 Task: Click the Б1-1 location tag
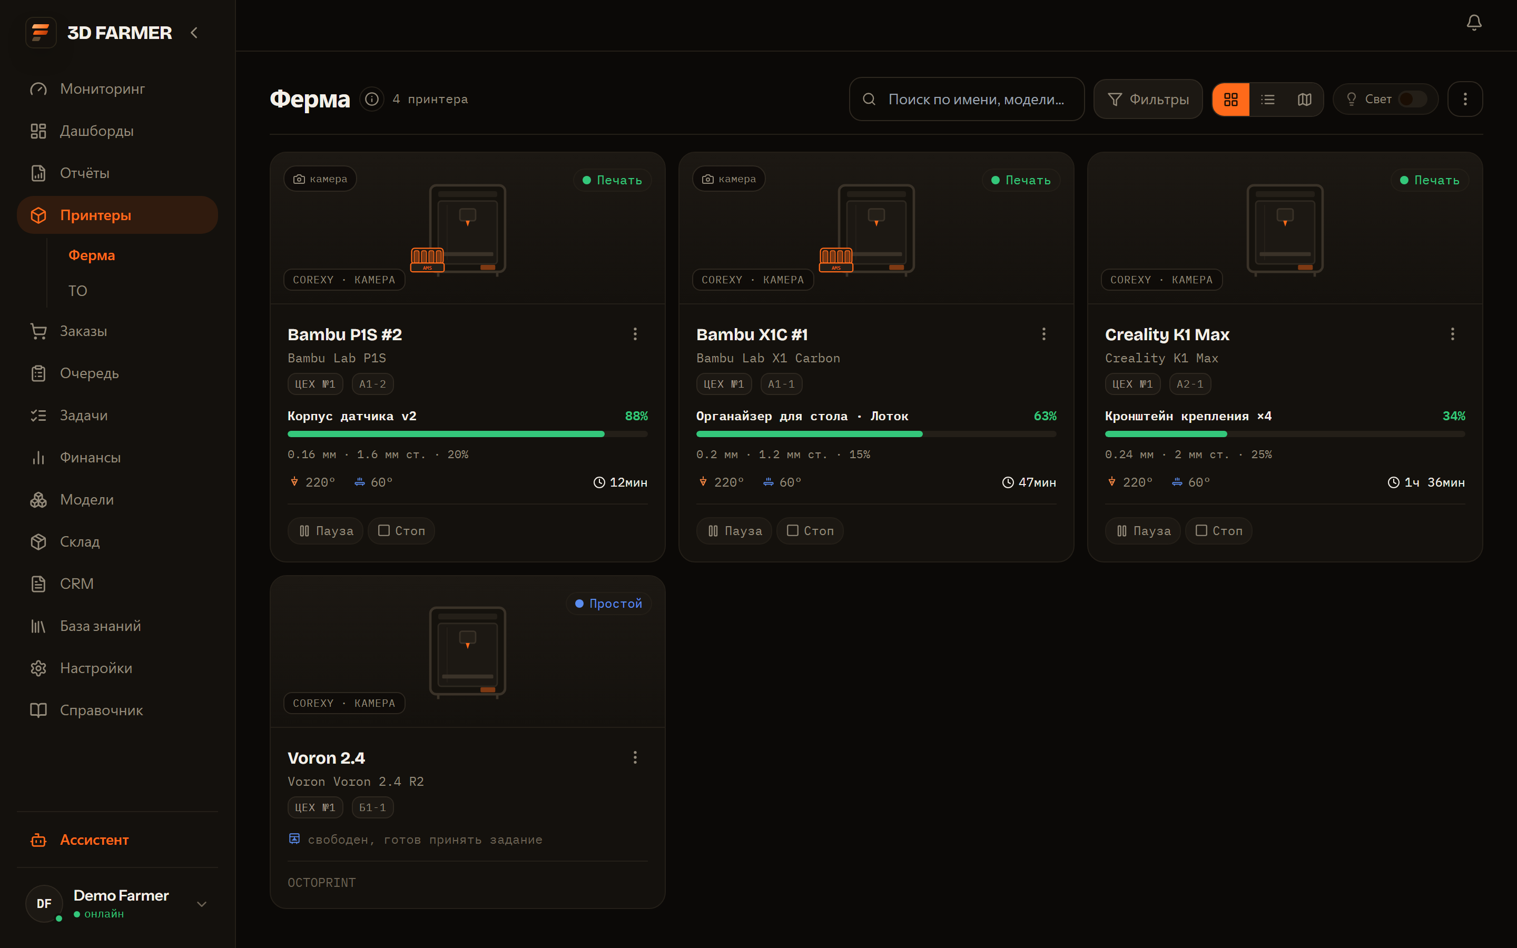(373, 807)
